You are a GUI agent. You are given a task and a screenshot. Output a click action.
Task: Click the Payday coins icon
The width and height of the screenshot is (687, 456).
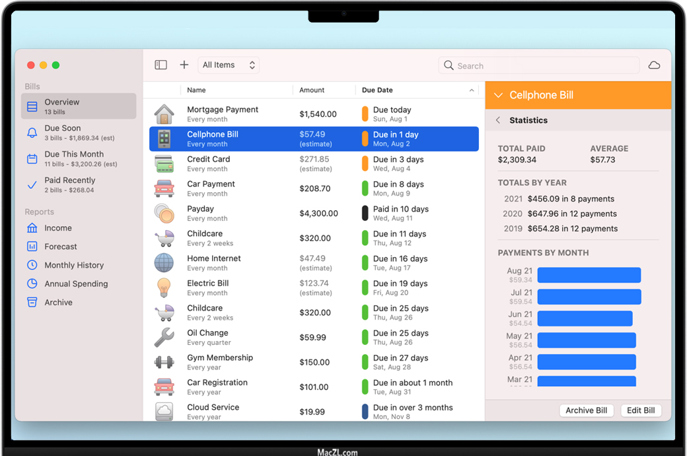164,213
